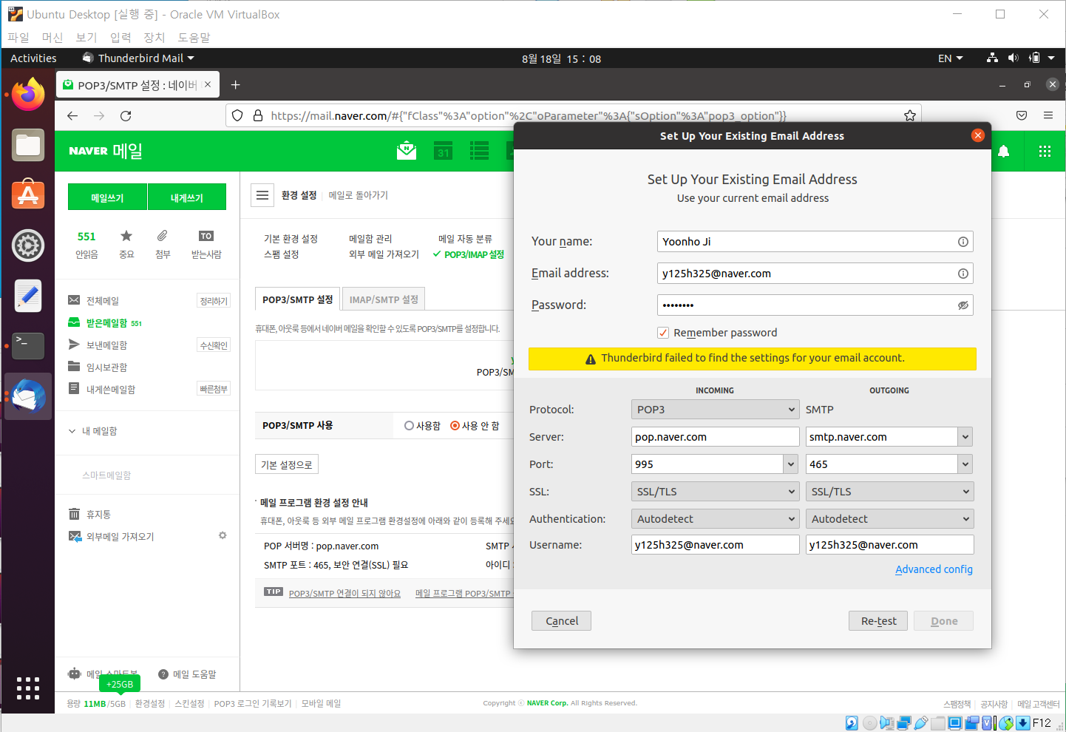Select the Thunderbird icon in the dock

click(x=28, y=396)
